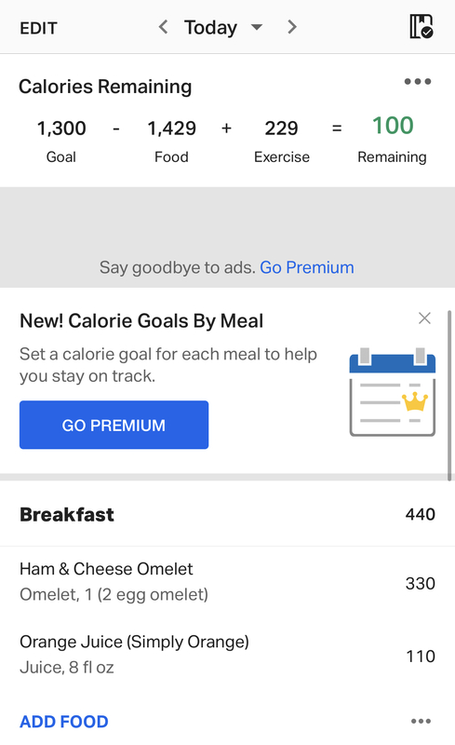Select the Breakfast meal header
The width and height of the screenshot is (455, 745).
click(x=227, y=514)
